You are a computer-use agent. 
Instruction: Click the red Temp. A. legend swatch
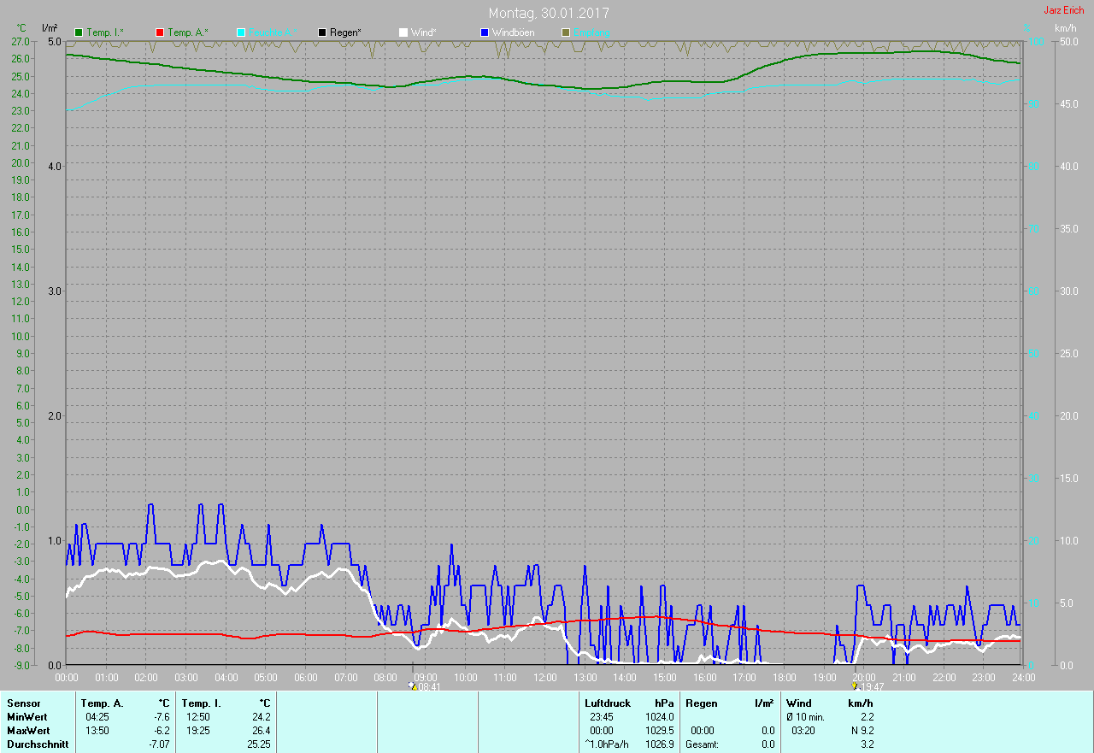click(x=160, y=32)
